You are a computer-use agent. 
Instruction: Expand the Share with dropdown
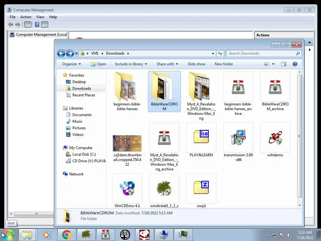coord(167,64)
